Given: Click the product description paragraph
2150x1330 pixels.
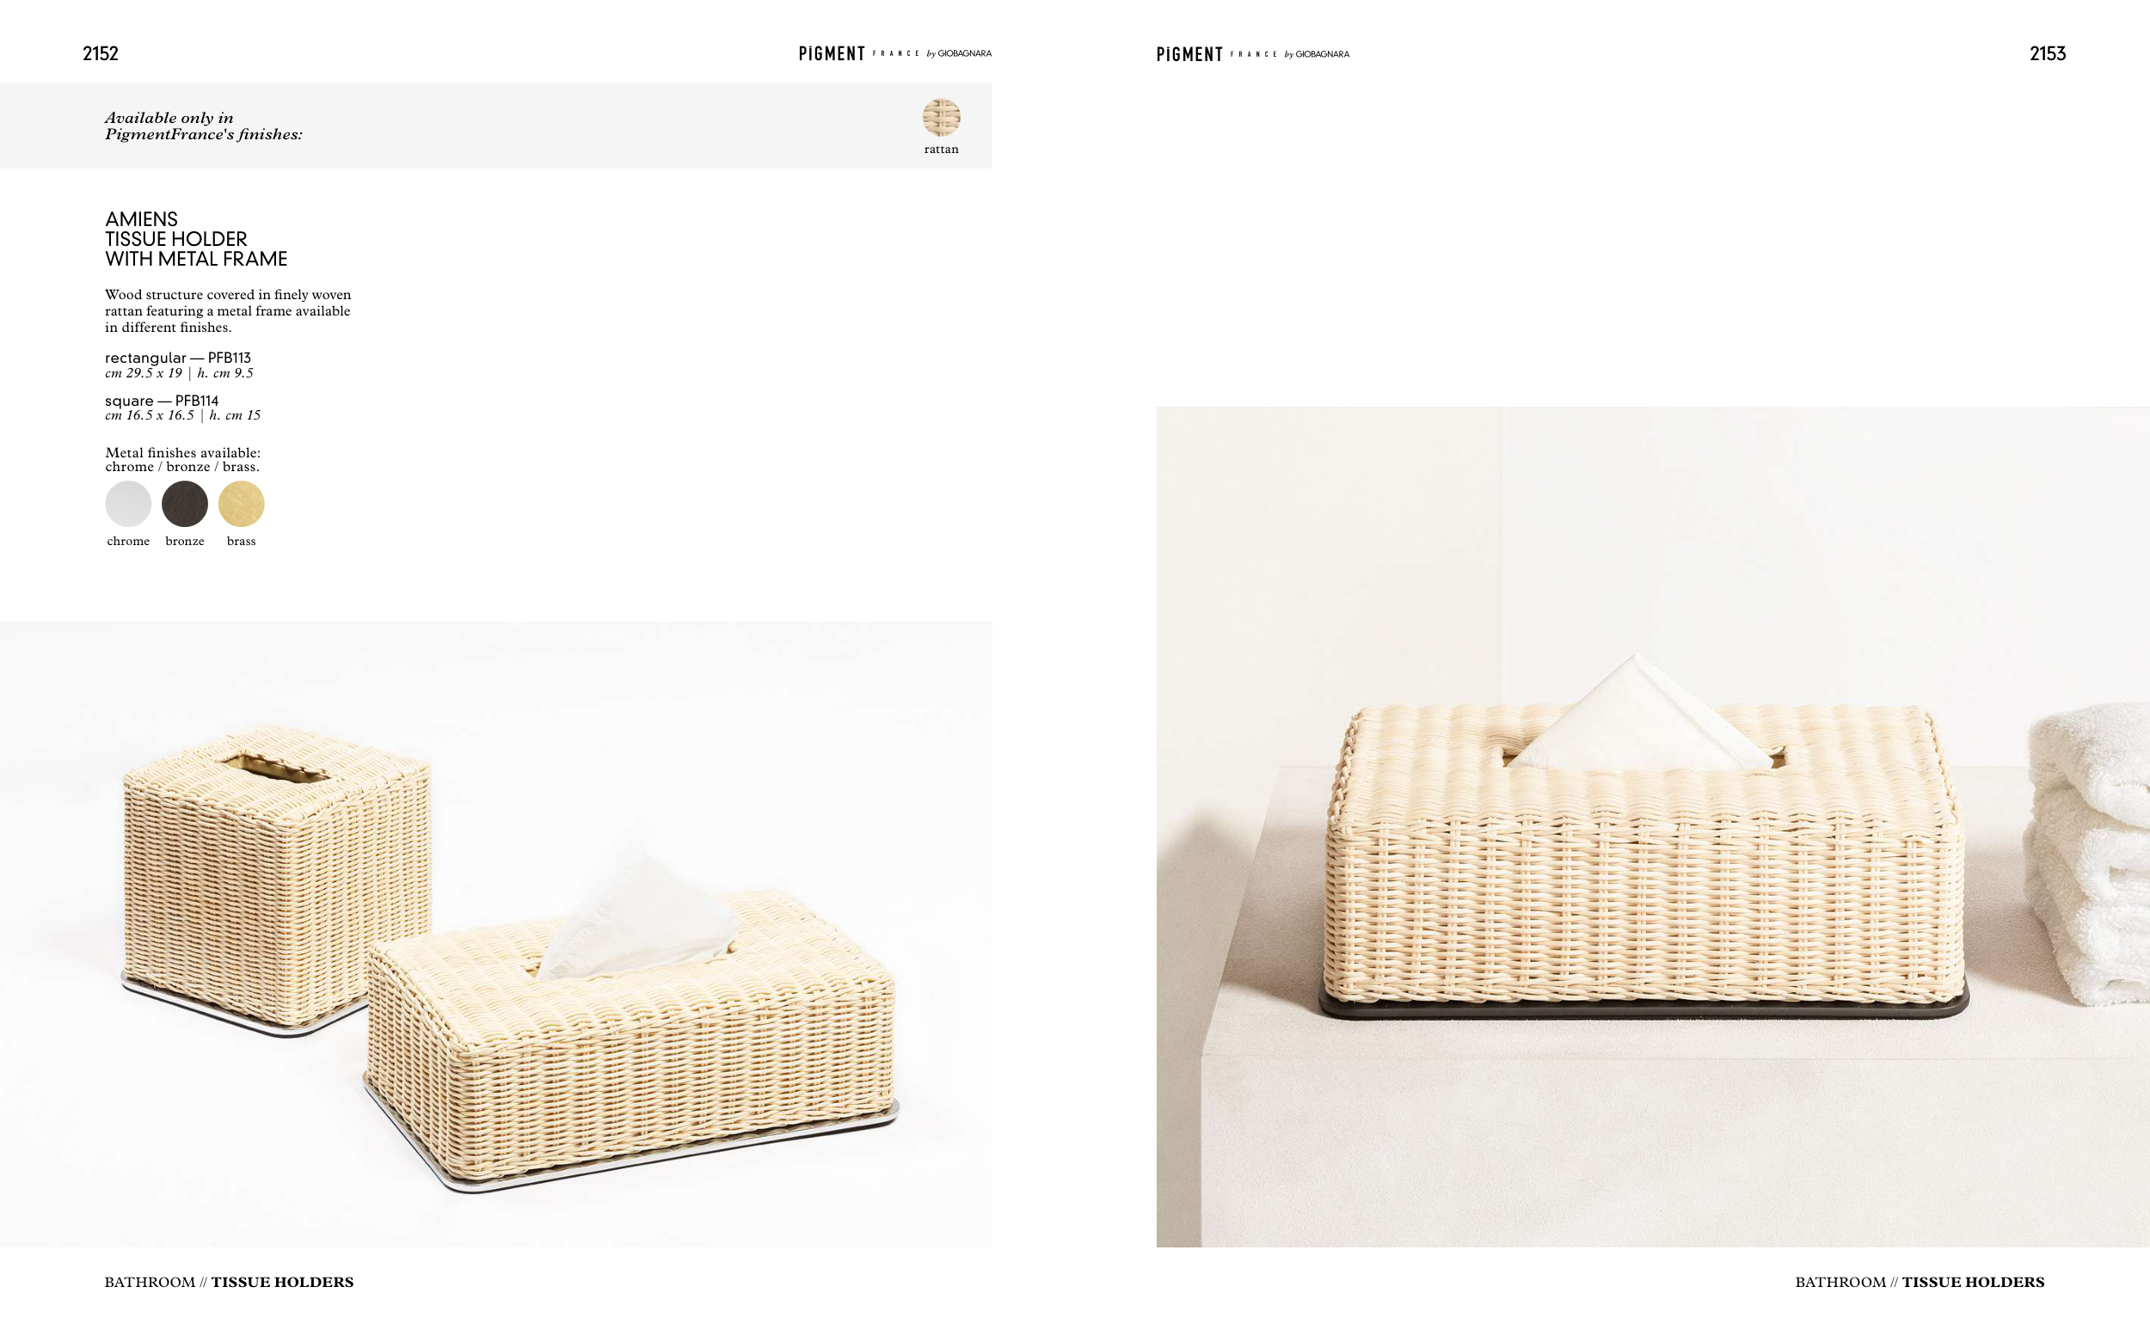Looking at the screenshot, I should (x=228, y=310).
